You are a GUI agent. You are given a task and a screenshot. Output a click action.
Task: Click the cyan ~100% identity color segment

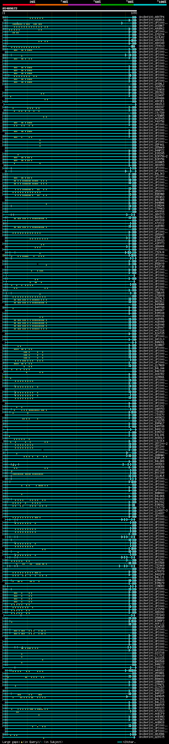click(x=150, y=5)
